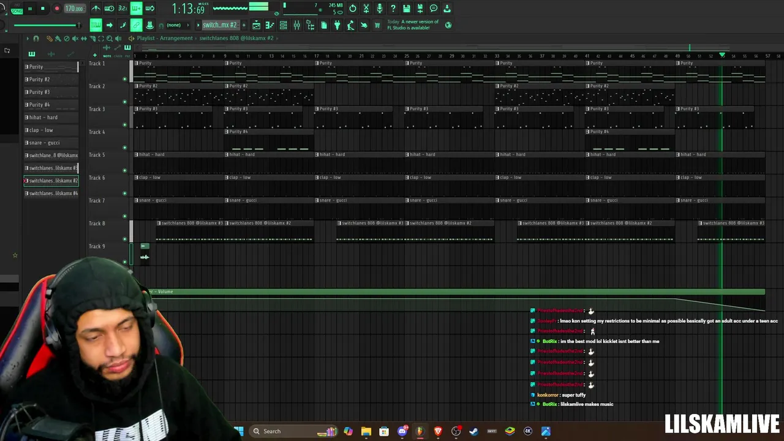This screenshot has width=784, height=441.
Task: Select Purity #2 in pattern picker
Action: (x=51, y=80)
